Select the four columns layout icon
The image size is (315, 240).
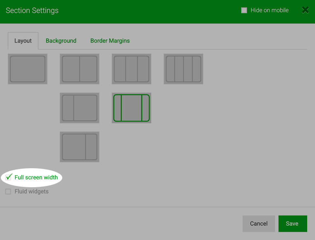pos(183,69)
